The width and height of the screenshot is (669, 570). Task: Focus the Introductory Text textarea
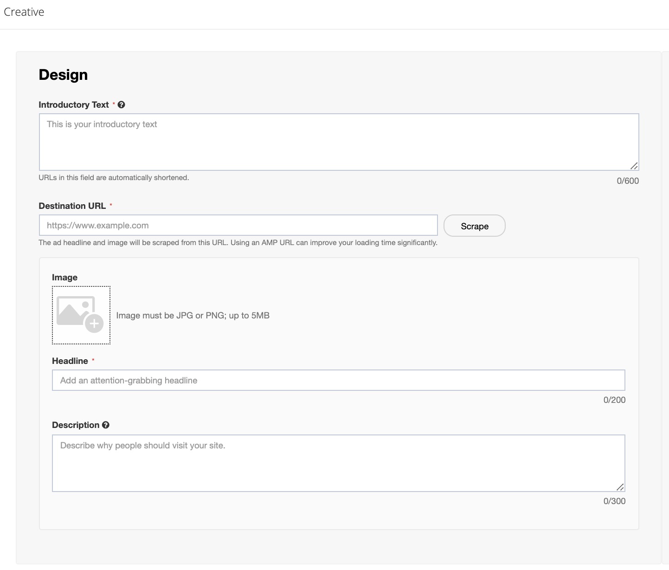[339, 142]
